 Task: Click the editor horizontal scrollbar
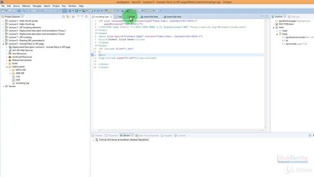tap(181, 130)
